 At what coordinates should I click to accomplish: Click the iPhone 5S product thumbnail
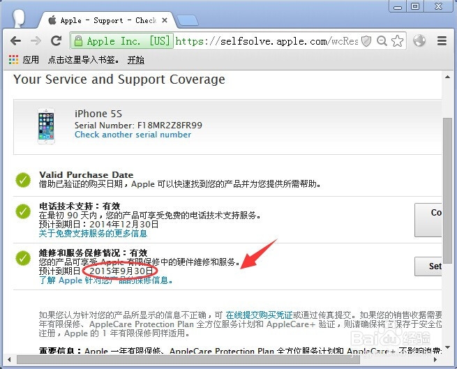click(46, 126)
